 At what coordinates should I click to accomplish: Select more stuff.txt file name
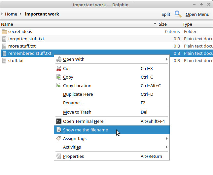click(22, 46)
